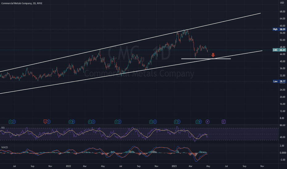Click the rightmost May label on time axis

click(x=208, y=166)
